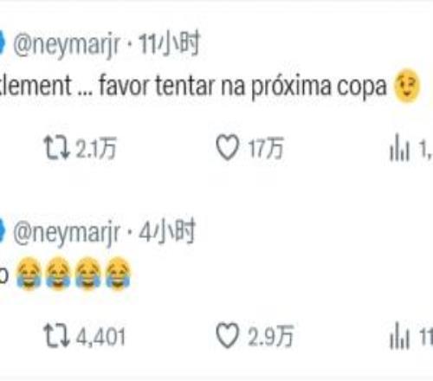The width and height of the screenshot is (433, 381).
Task: Click the 17万 like count
Action: point(266,148)
